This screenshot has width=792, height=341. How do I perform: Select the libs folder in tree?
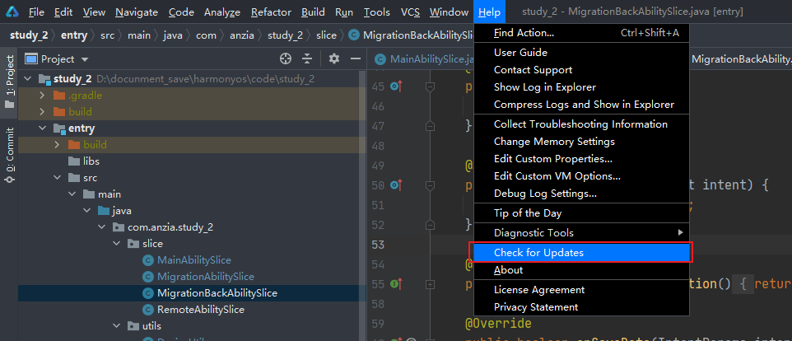[x=91, y=161]
